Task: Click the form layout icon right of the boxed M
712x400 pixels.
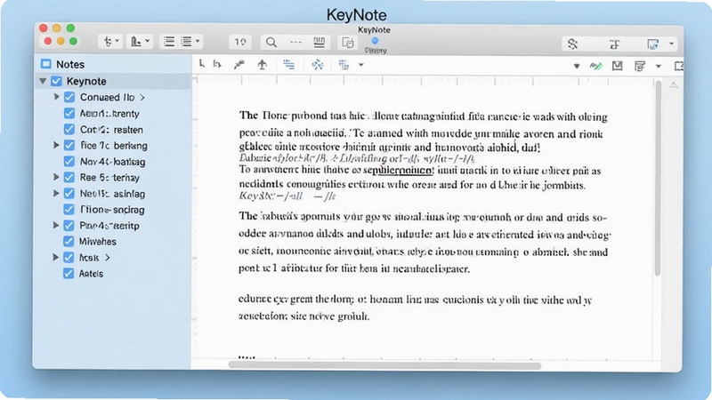Action: pyautogui.click(x=640, y=66)
